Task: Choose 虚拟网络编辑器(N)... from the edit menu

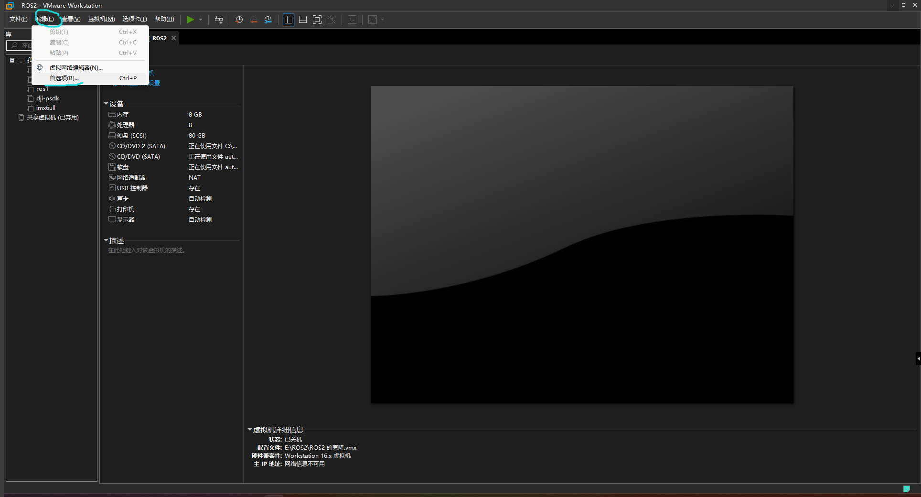Action: click(90, 67)
